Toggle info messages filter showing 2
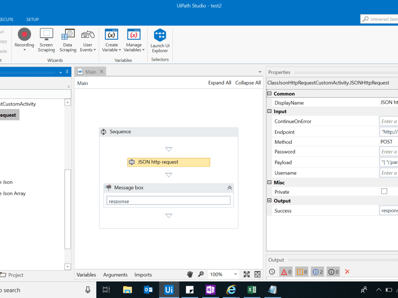This screenshot has height=298, width=398. 318,272
